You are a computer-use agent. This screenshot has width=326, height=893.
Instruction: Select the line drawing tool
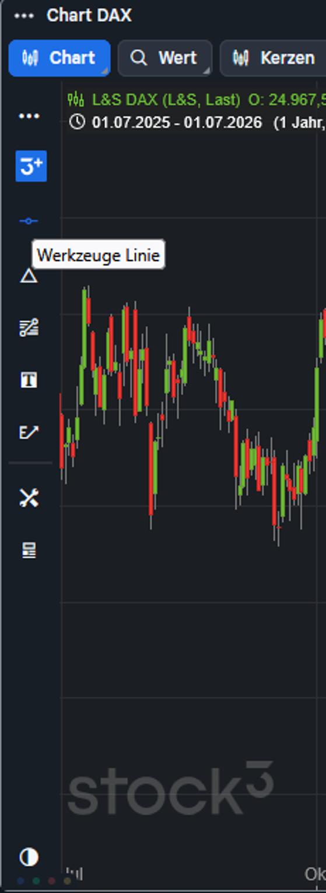coord(29,221)
